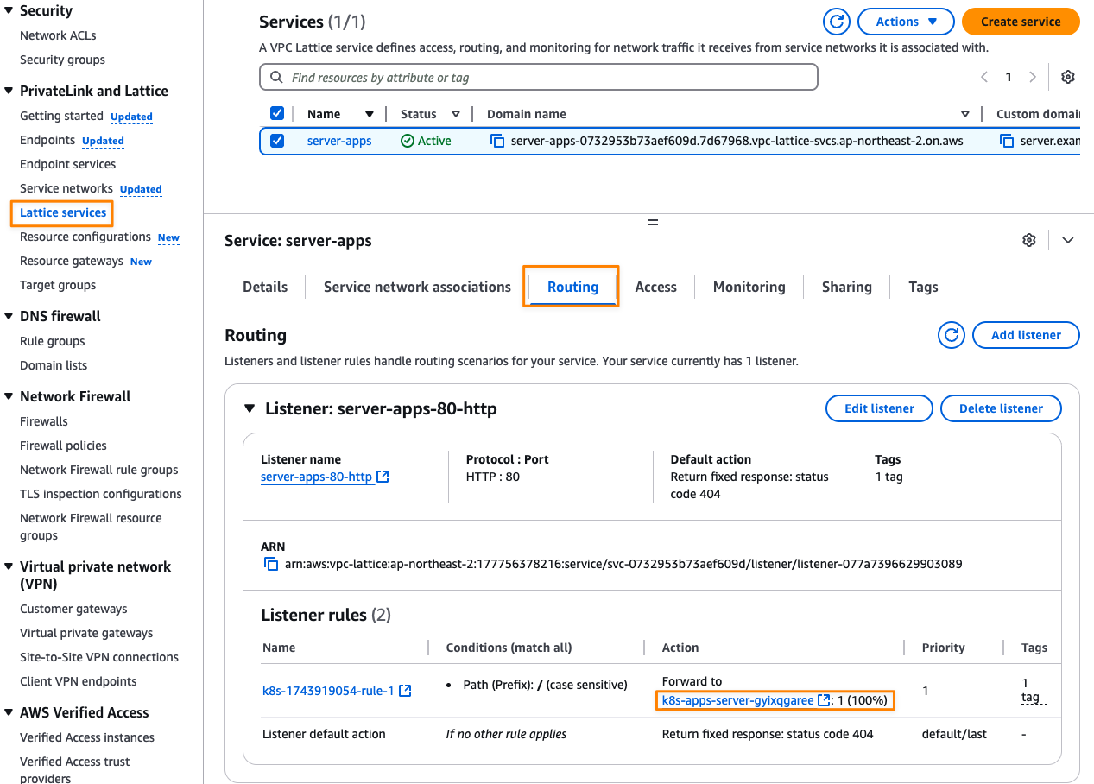Go to next page of services
1094x784 pixels.
point(1033,77)
